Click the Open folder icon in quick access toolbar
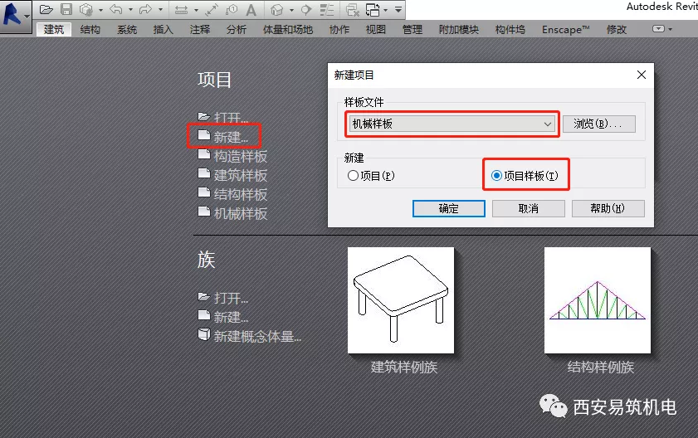The image size is (698, 438). [46, 9]
